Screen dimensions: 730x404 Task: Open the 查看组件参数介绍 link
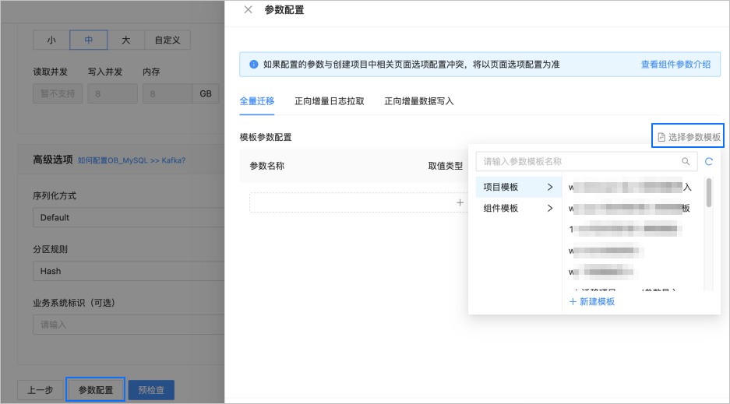675,64
